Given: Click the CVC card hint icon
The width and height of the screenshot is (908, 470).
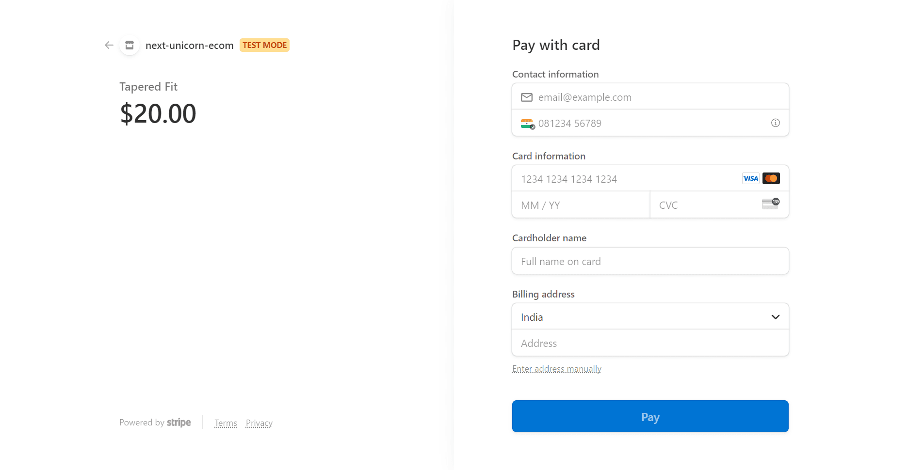Looking at the screenshot, I should tap(771, 204).
